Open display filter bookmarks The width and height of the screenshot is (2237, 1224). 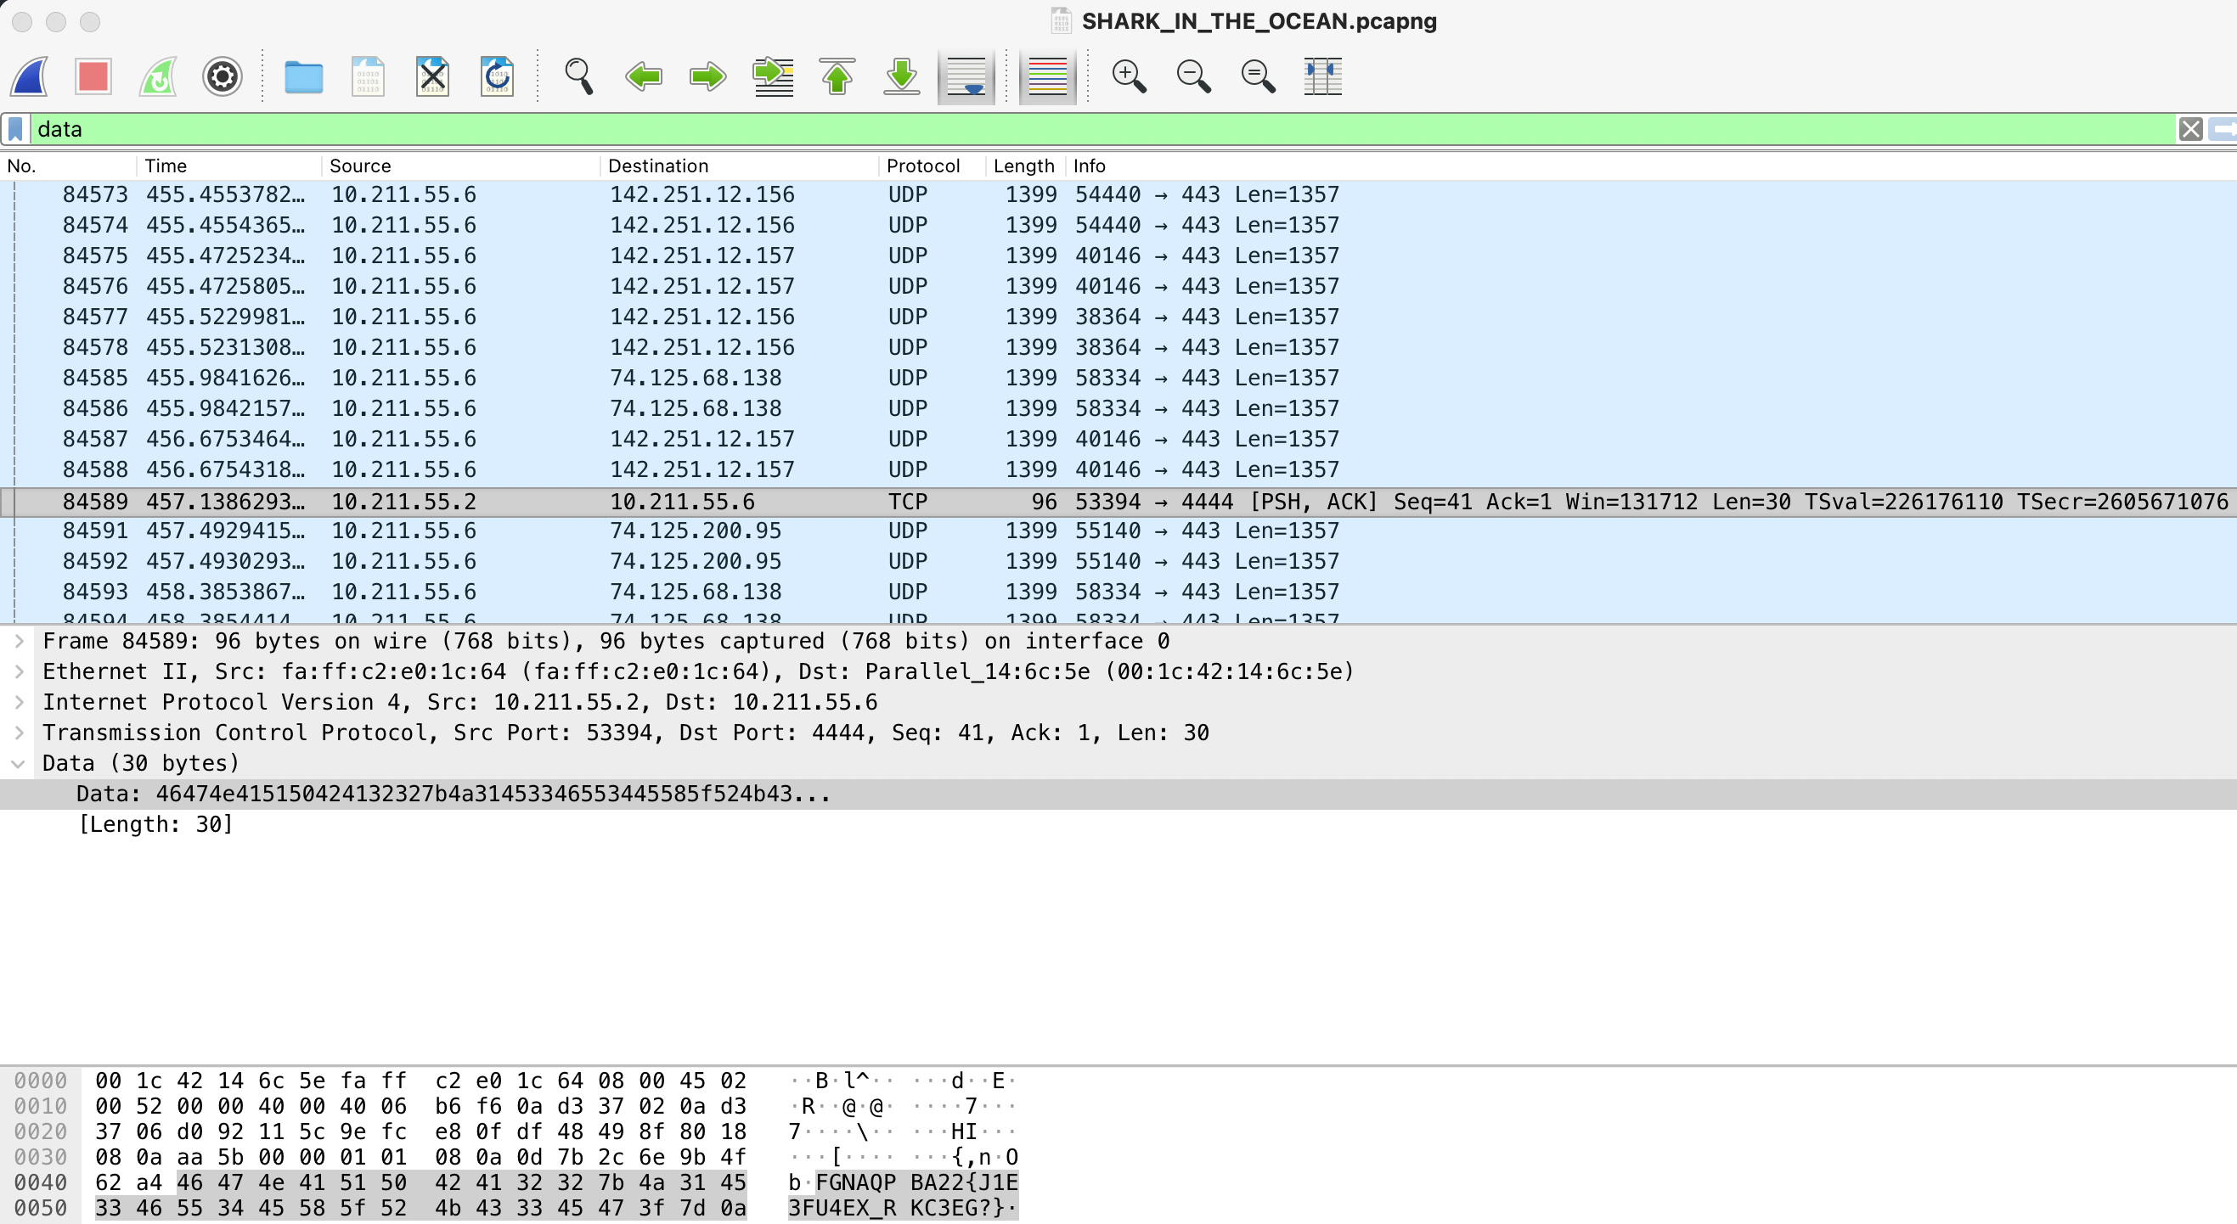click(x=14, y=129)
